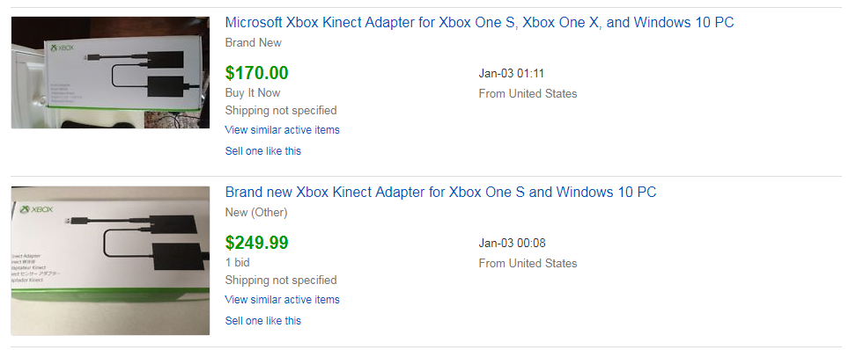Screen dimensions: 849x350
Task: View similar active items for $249.99 listing
Action: tap(282, 300)
